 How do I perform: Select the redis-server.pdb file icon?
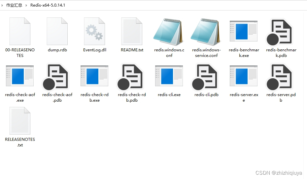279,77
